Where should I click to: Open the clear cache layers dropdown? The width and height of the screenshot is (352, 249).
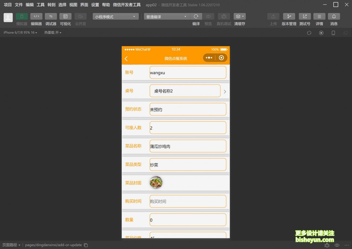pyautogui.click(x=240, y=16)
